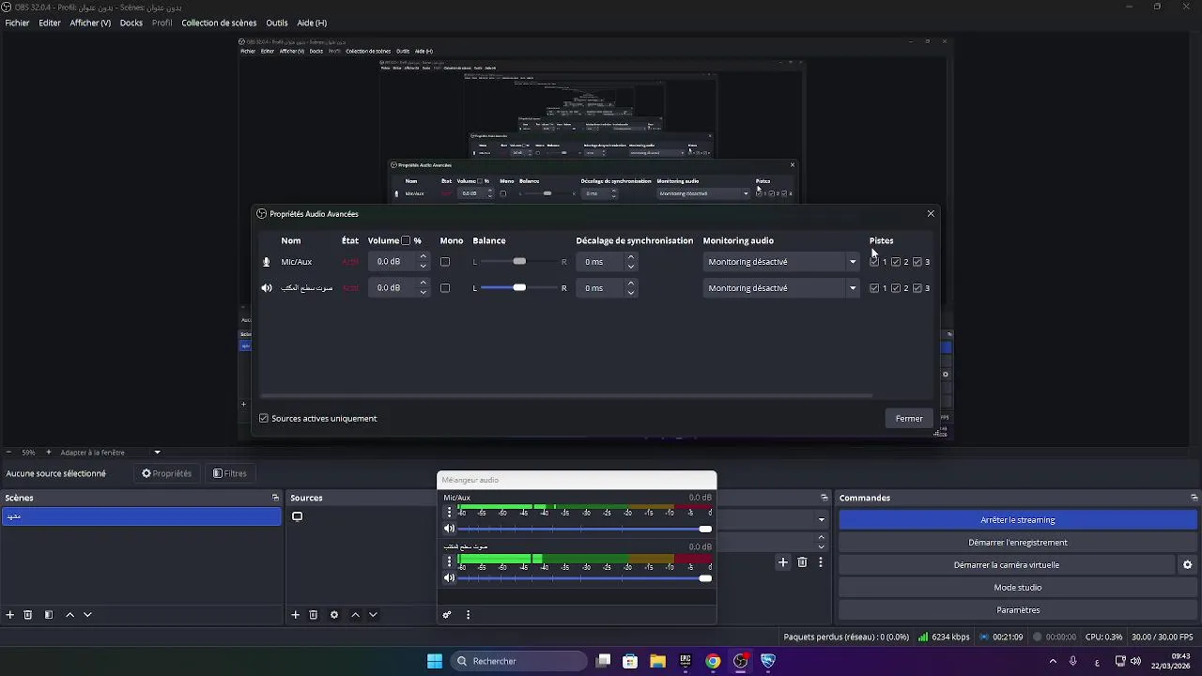Viewport: 1202px width, 676px height.
Task: Toggle track 3 for the Arabic-named desktop audio row
Action: [x=917, y=288]
